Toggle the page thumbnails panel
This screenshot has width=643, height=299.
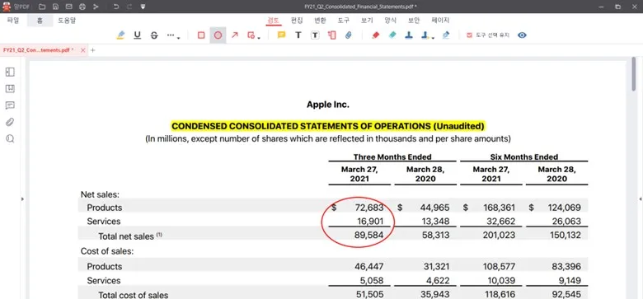[x=10, y=72]
